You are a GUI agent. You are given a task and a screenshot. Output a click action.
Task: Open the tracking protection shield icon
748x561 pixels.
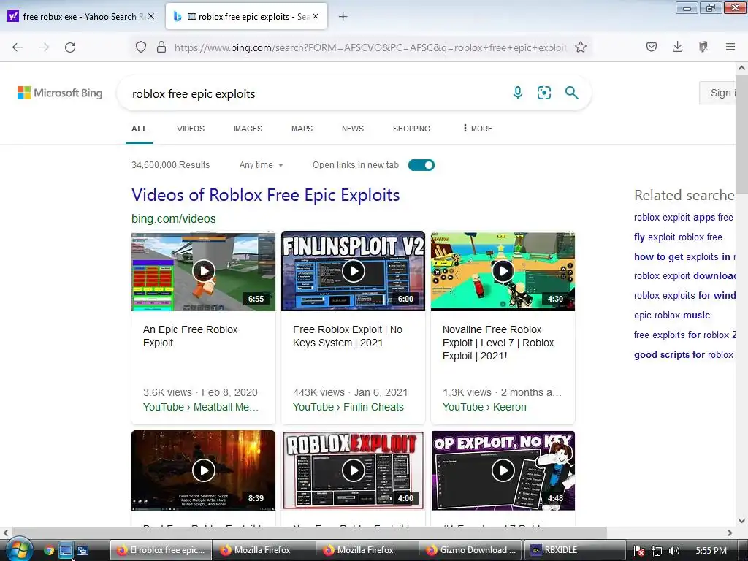141,47
